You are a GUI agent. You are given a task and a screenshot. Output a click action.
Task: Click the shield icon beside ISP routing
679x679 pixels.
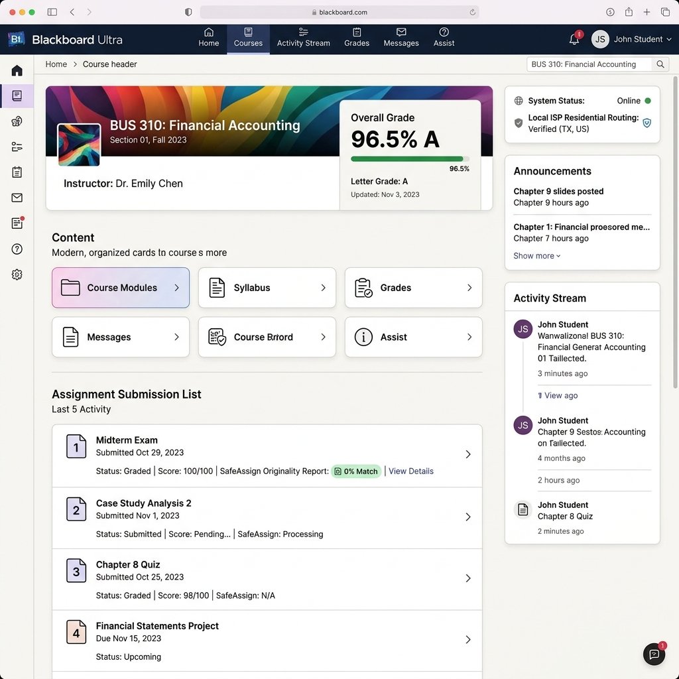pyautogui.click(x=647, y=123)
